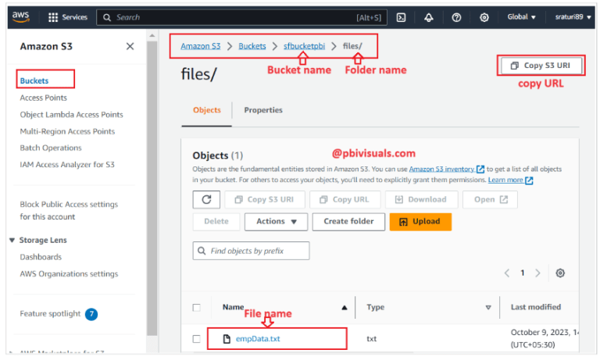Open the notifications bell
600x357 pixels.
click(x=429, y=17)
